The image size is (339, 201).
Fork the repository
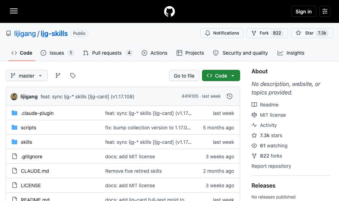(267, 33)
